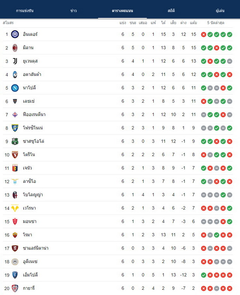Click the Roma club crest
240x295 pixels.
click(x=15, y=235)
